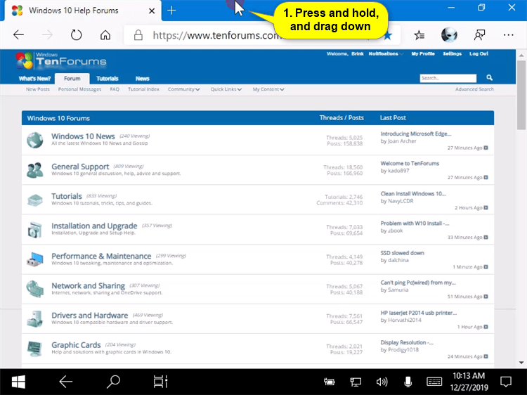Select the Forum tab
This screenshot has height=395, width=527.
coord(72,78)
